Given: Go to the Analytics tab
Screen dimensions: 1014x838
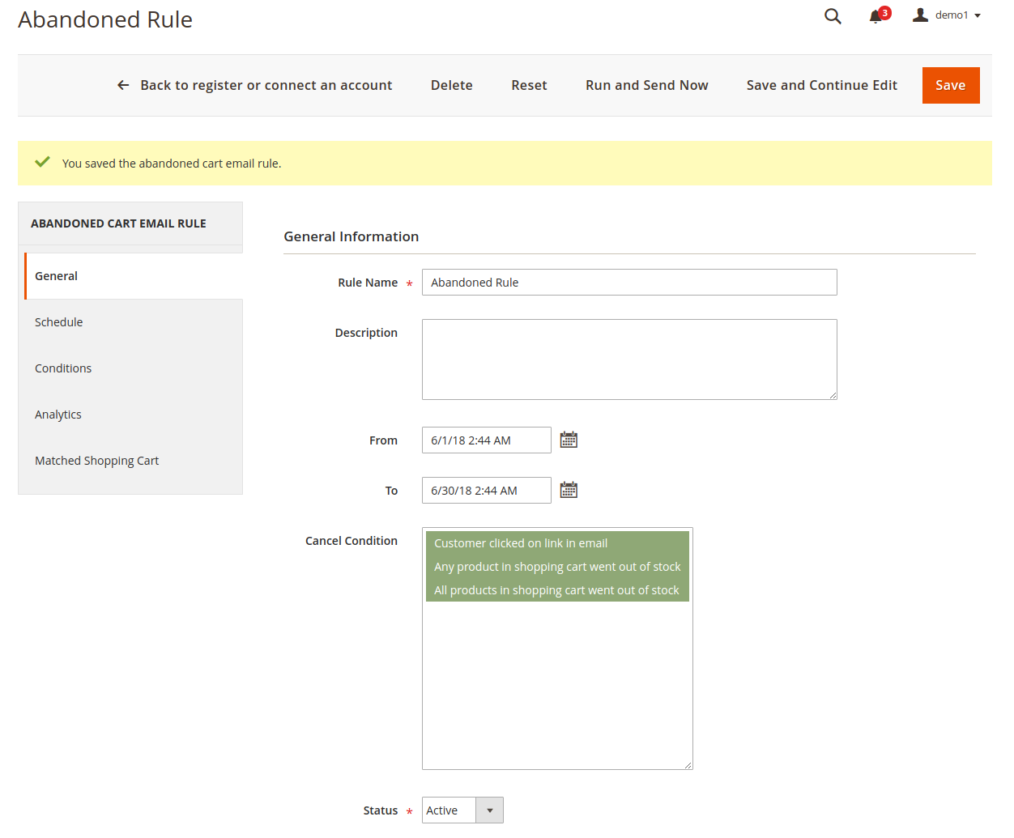Looking at the screenshot, I should (x=58, y=415).
